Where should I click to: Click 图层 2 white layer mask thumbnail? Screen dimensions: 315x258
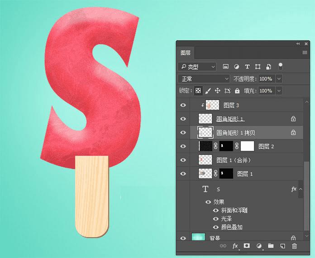coord(247,146)
